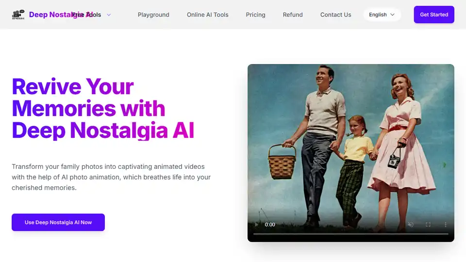
Task: Open the Playground nav item
Action: 153,15
